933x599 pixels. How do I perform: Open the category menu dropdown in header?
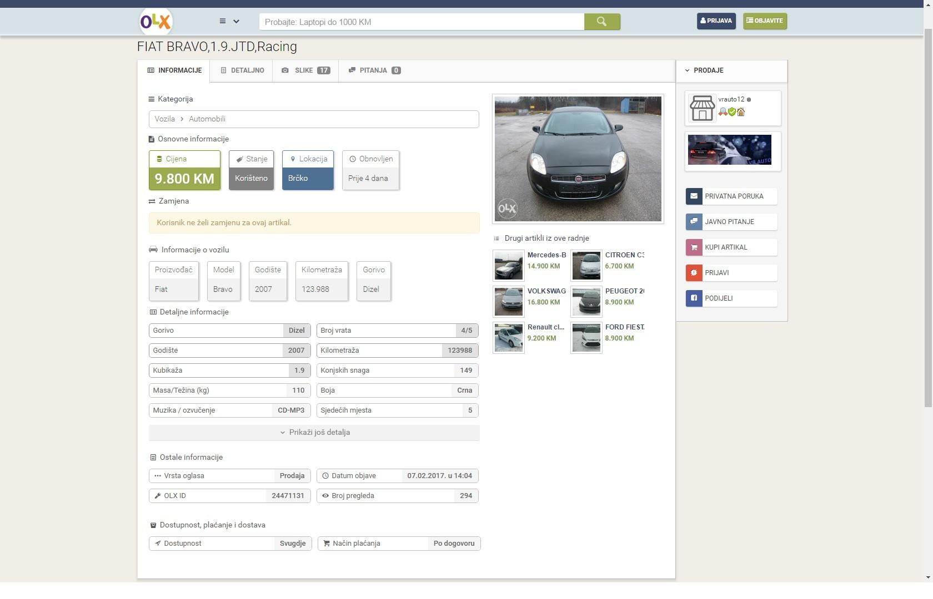point(229,22)
